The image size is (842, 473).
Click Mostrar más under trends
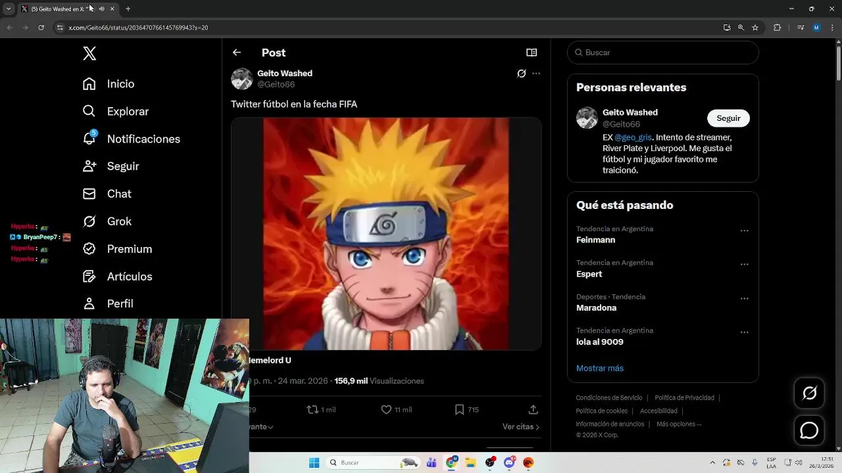click(x=600, y=369)
